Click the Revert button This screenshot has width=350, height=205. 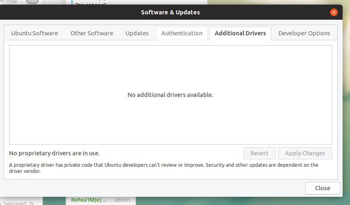tap(260, 153)
